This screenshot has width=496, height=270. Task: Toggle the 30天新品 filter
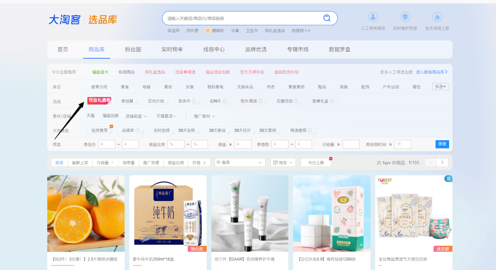point(217,130)
